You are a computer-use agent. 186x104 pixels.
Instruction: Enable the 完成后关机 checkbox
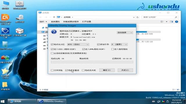click(x=83, y=70)
